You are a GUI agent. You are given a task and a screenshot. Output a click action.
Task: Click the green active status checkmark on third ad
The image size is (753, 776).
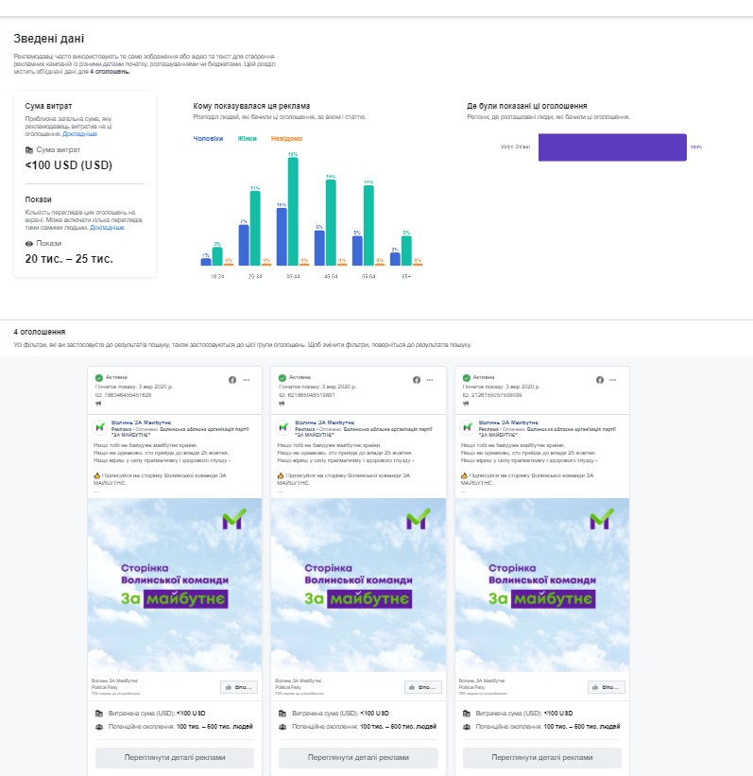pyautogui.click(x=467, y=377)
